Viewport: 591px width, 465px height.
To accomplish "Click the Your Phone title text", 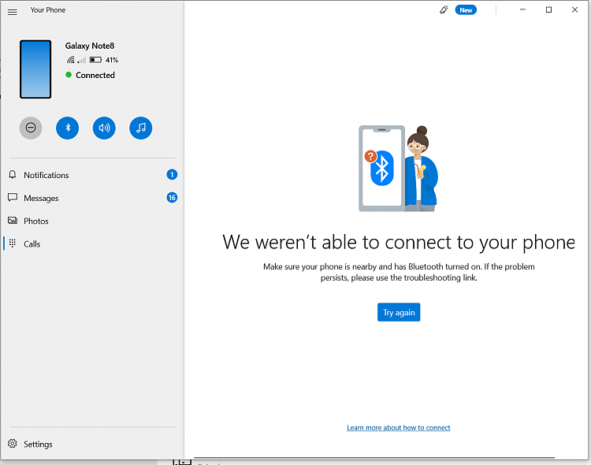I will (48, 10).
